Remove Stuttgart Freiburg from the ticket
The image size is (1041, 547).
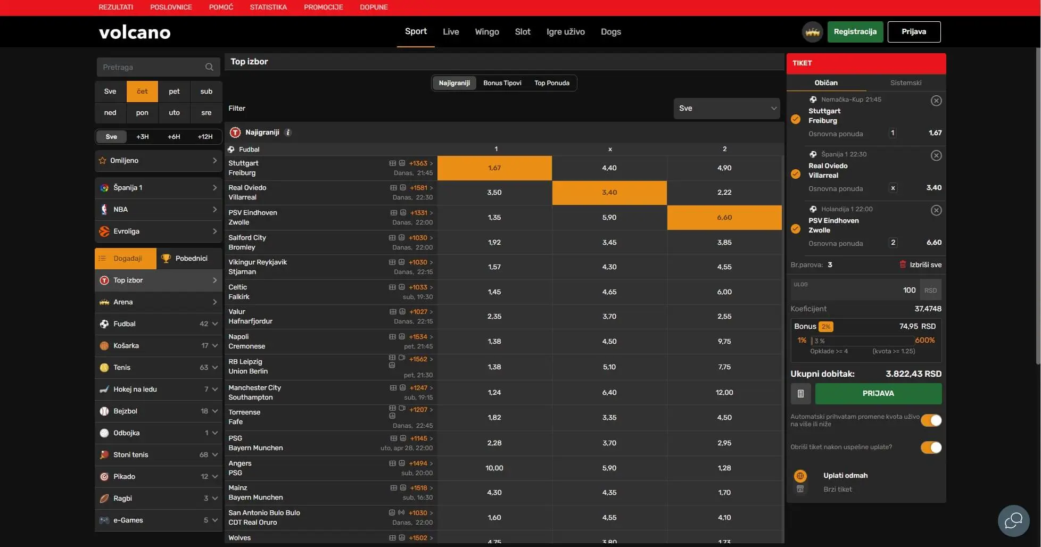pos(936,101)
